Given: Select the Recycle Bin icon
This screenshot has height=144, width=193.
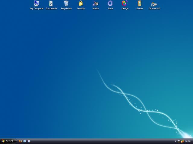Looking at the screenshot, I should point(66,5).
